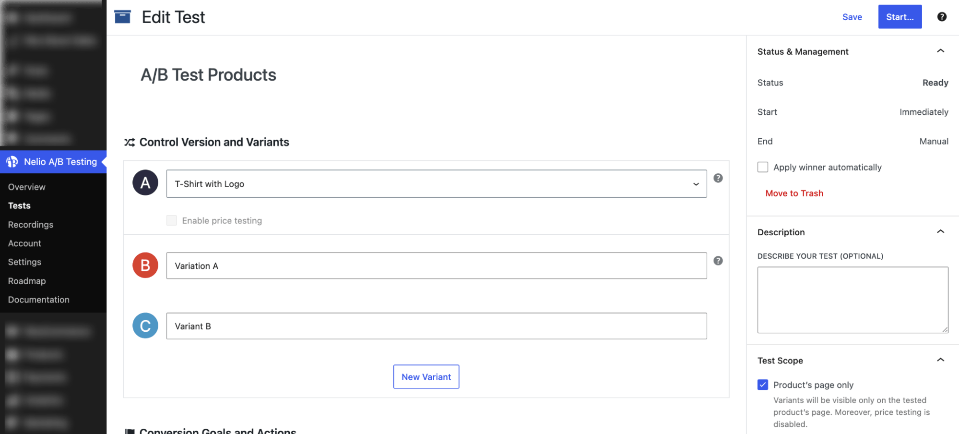Add a New Variant
Image resolution: width=959 pixels, height=434 pixels.
tap(426, 377)
